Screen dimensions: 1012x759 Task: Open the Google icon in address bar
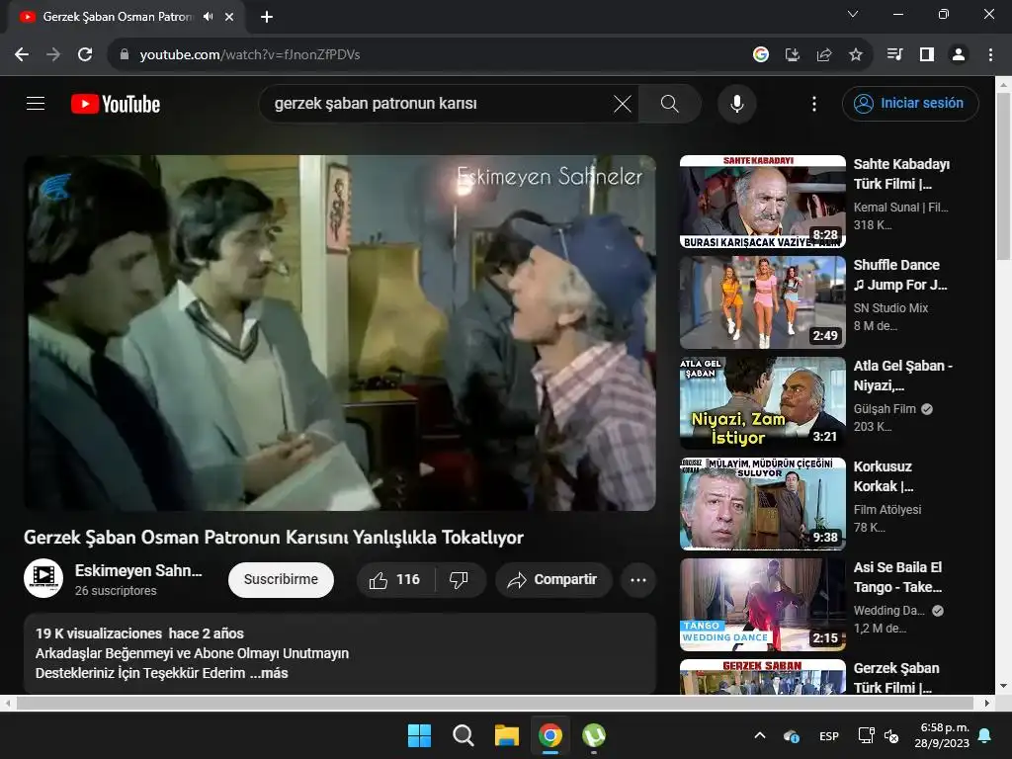point(761,54)
